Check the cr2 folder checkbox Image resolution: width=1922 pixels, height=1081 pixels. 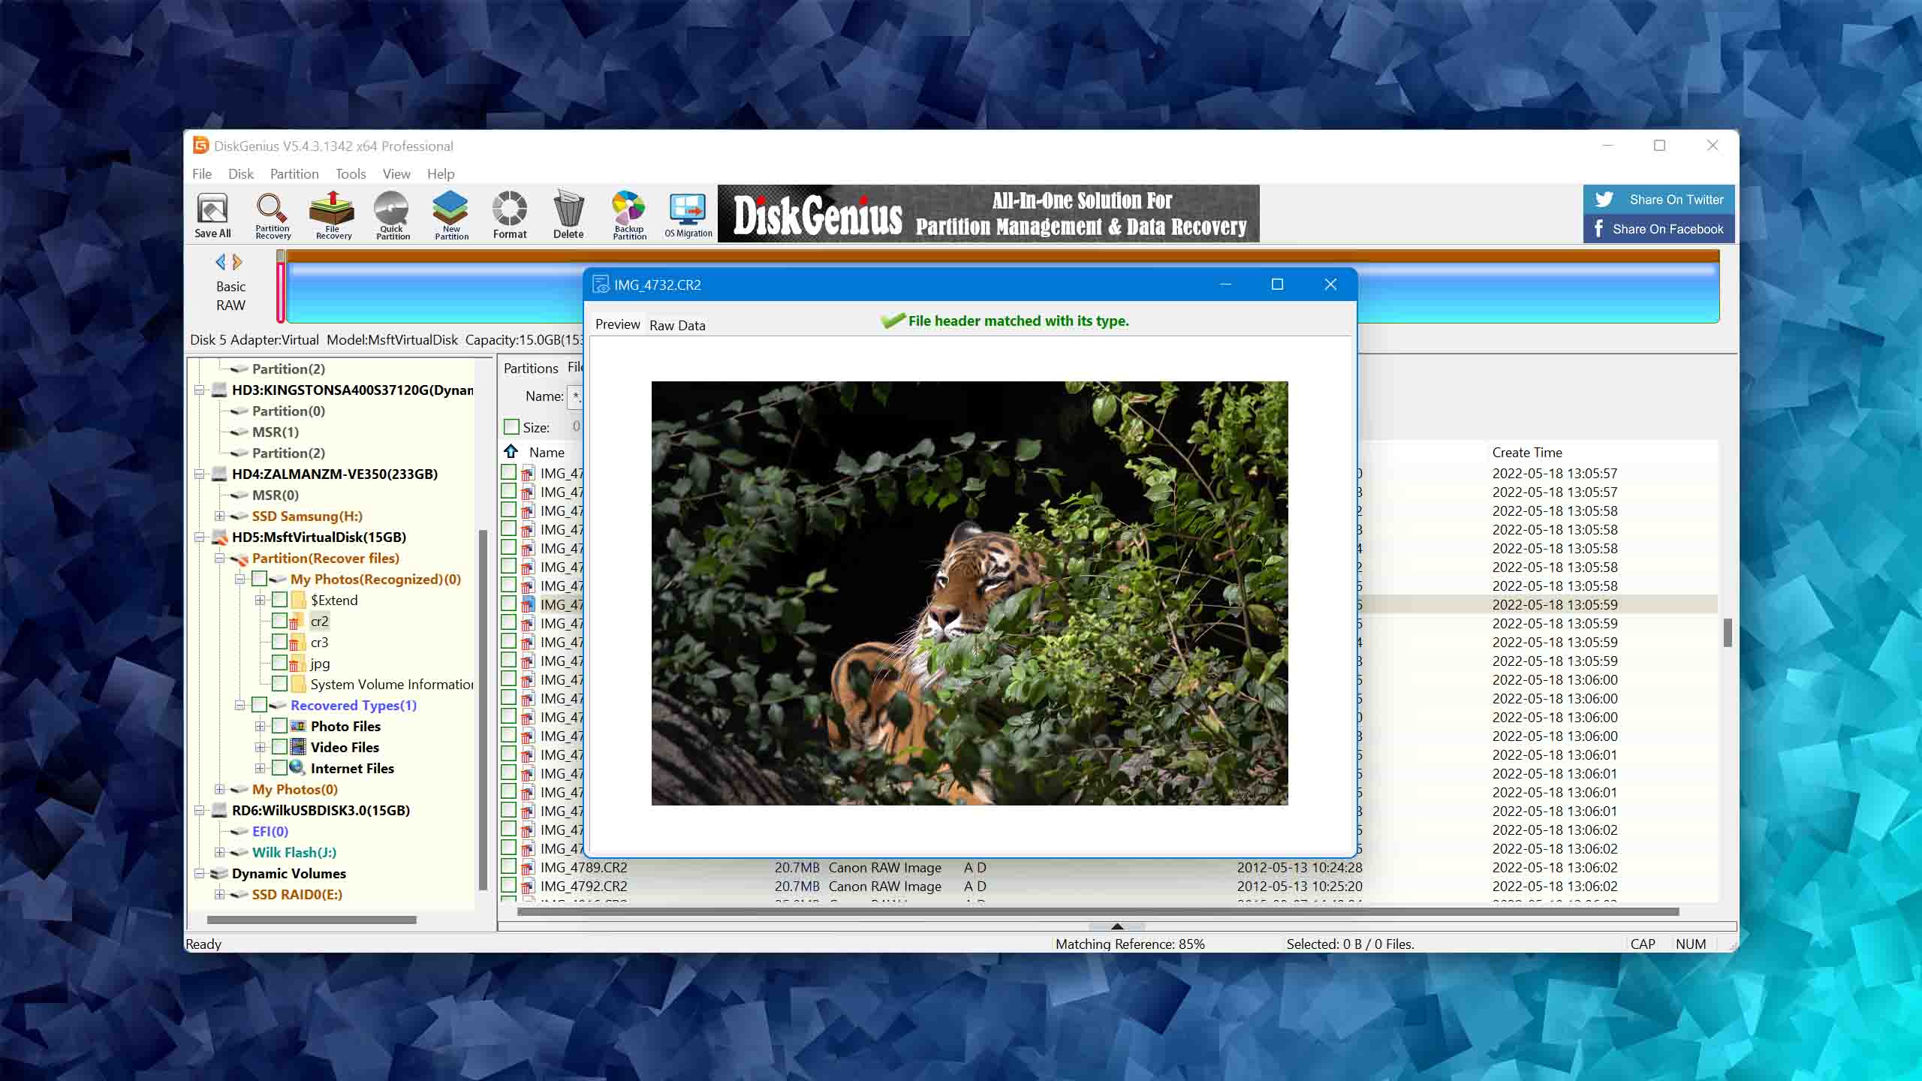pos(279,621)
